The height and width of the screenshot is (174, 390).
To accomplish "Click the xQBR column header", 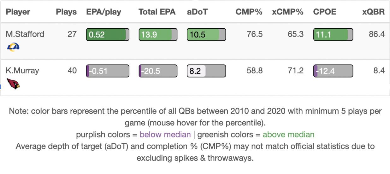I will click(374, 12).
